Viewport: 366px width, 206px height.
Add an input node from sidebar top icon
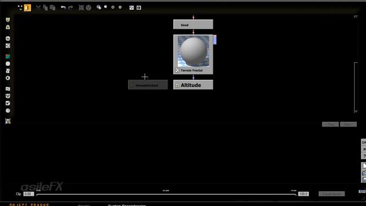(8, 20)
